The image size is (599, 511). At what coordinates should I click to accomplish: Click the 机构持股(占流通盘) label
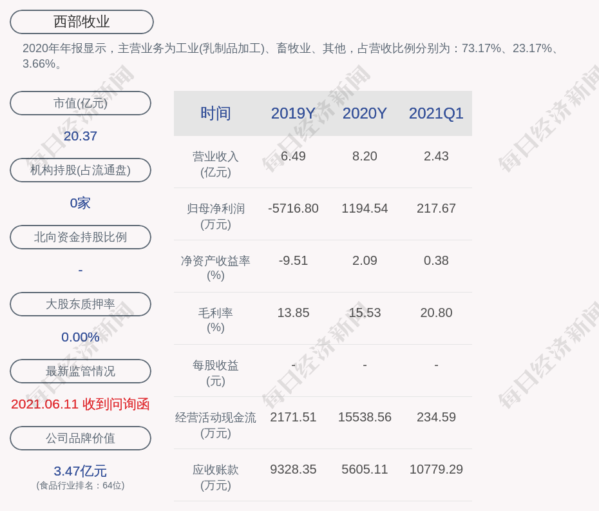point(81,170)
